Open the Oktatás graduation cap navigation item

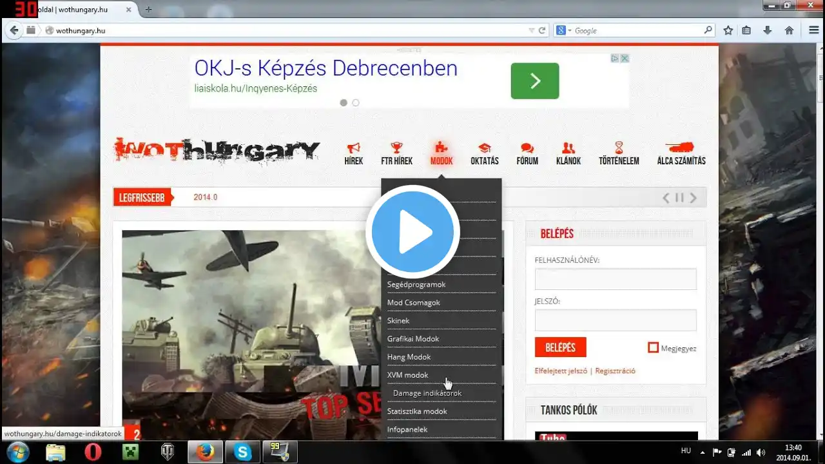[x=485, y=153]
